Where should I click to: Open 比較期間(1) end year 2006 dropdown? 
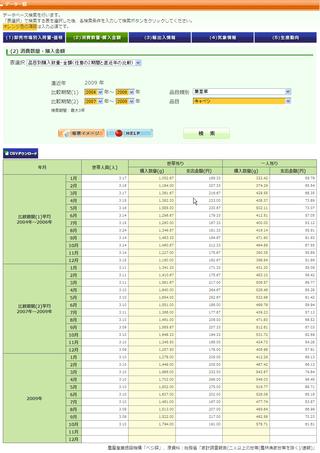(x=125, y=92)
